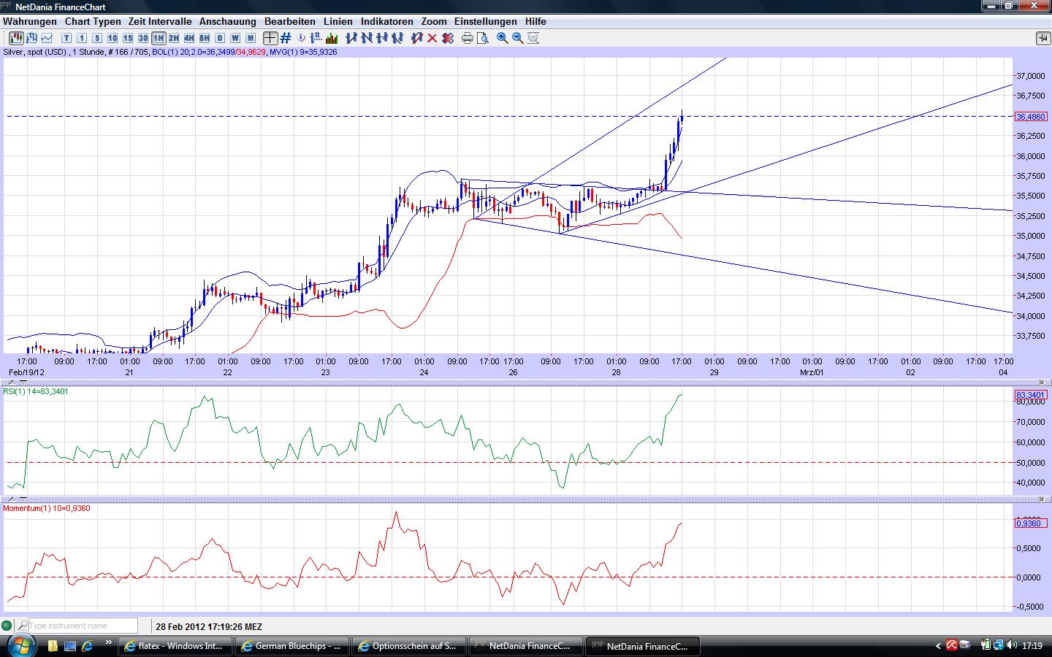Zoom in with magnifier plus icon
The height and width of the screenshot is (657, 1052).
(x=503, y=38)
